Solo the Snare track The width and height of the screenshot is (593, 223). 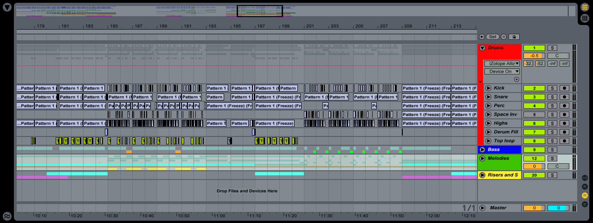pyautogui.click(x=552, y=97)
